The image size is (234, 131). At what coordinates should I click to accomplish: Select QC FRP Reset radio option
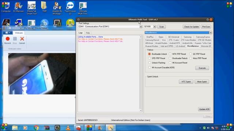click(197, 54)
